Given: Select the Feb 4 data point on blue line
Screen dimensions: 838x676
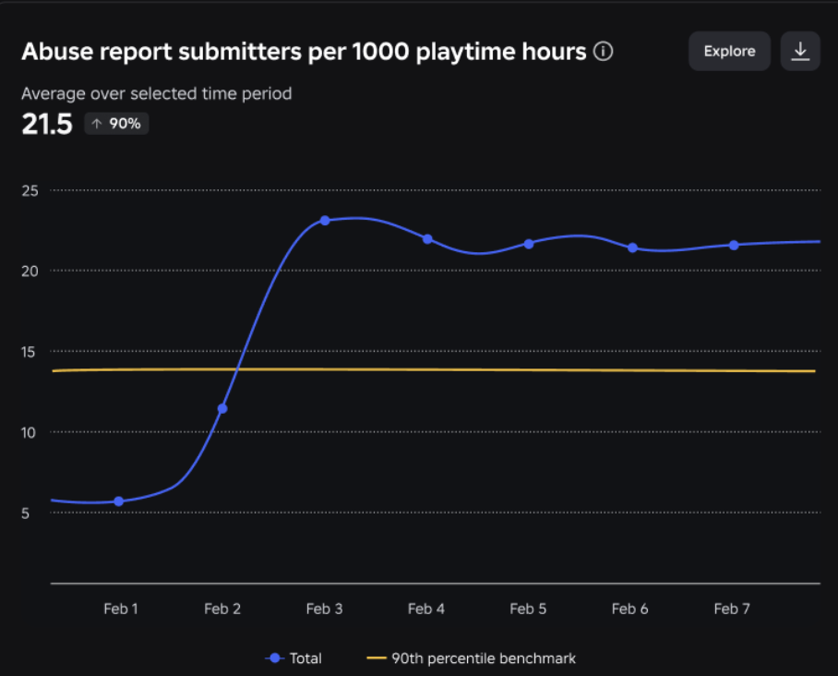Looking at the screenshot, I should pyautogui.click(x=427, y=239).
